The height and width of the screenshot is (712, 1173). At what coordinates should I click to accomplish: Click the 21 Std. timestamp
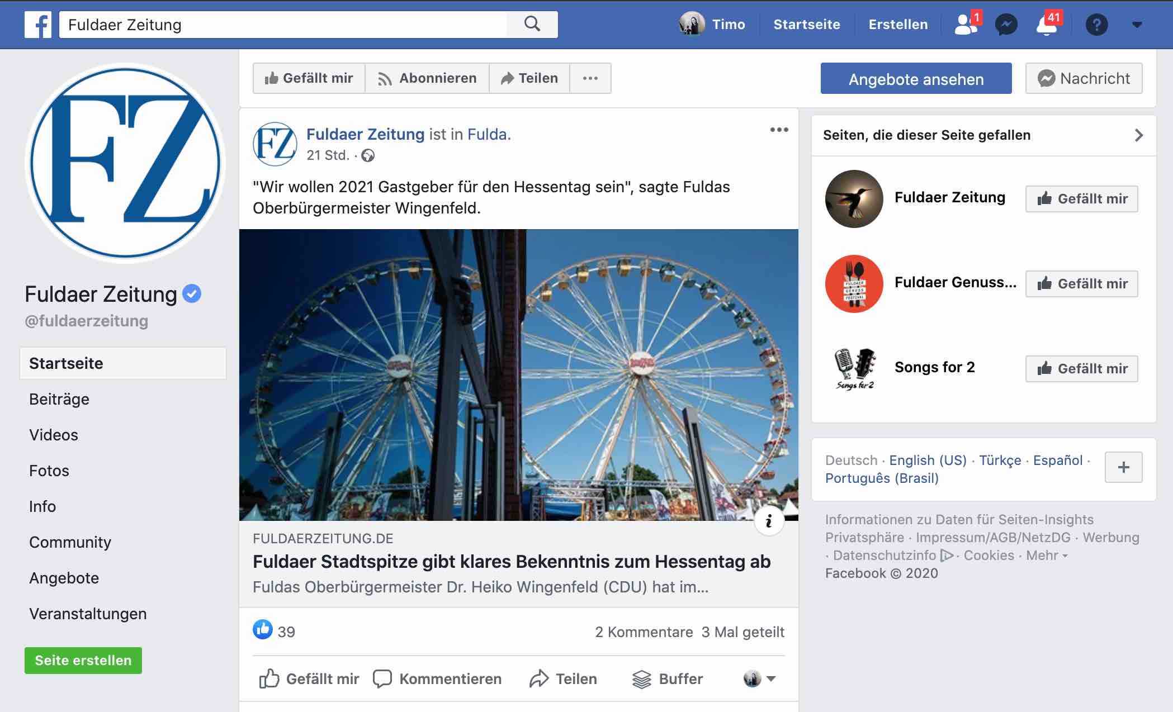[328, 155]
